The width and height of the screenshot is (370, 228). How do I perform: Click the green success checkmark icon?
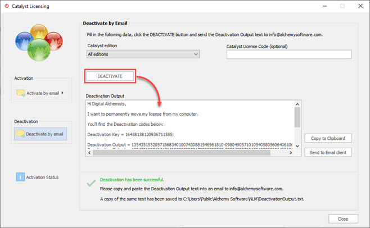click(91, 183)
